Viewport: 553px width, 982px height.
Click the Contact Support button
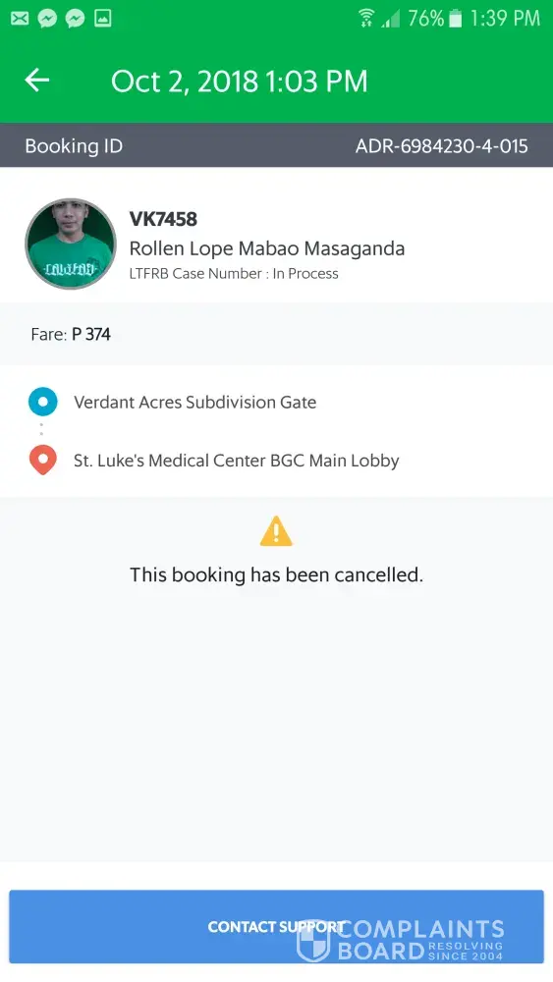[276, 927]
